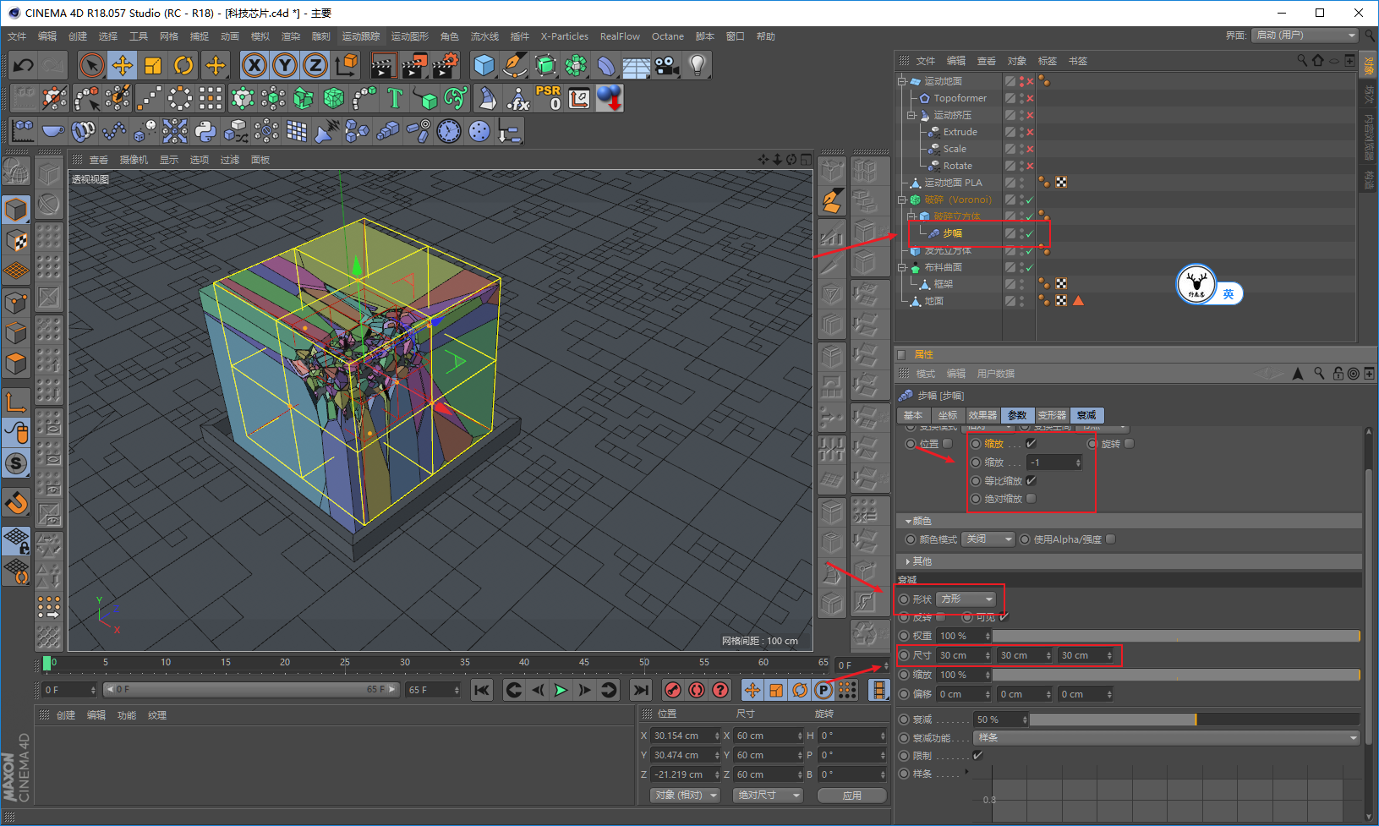Screen dimensions: 1379x826
Task: Jump to the start frame button
Action: [481, 690]
